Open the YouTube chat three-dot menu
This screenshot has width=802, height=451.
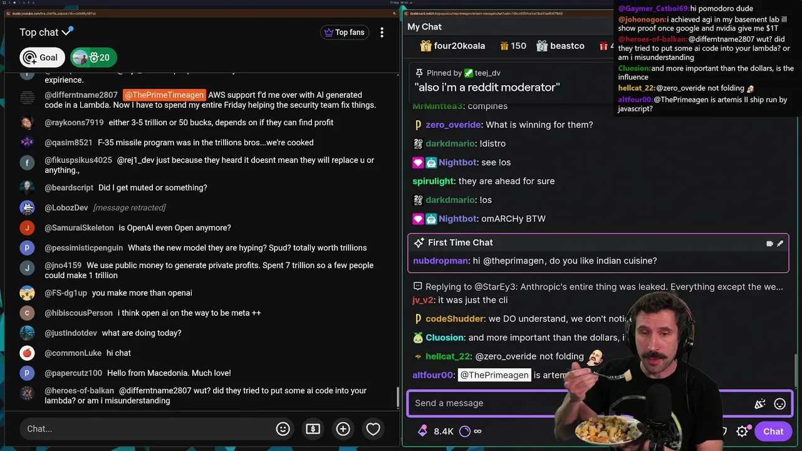(382, 33)
